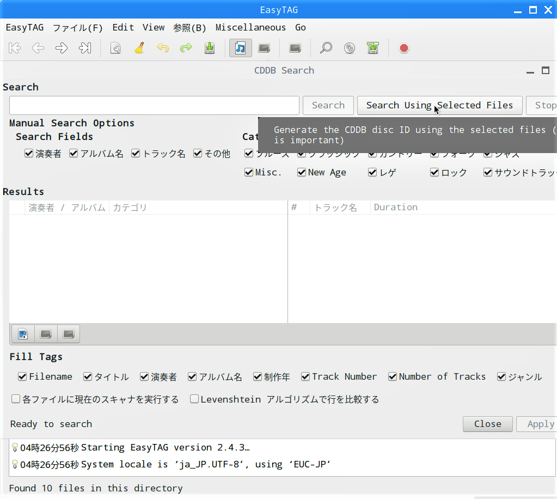Focus the CDDB search text field

[154, 106]
